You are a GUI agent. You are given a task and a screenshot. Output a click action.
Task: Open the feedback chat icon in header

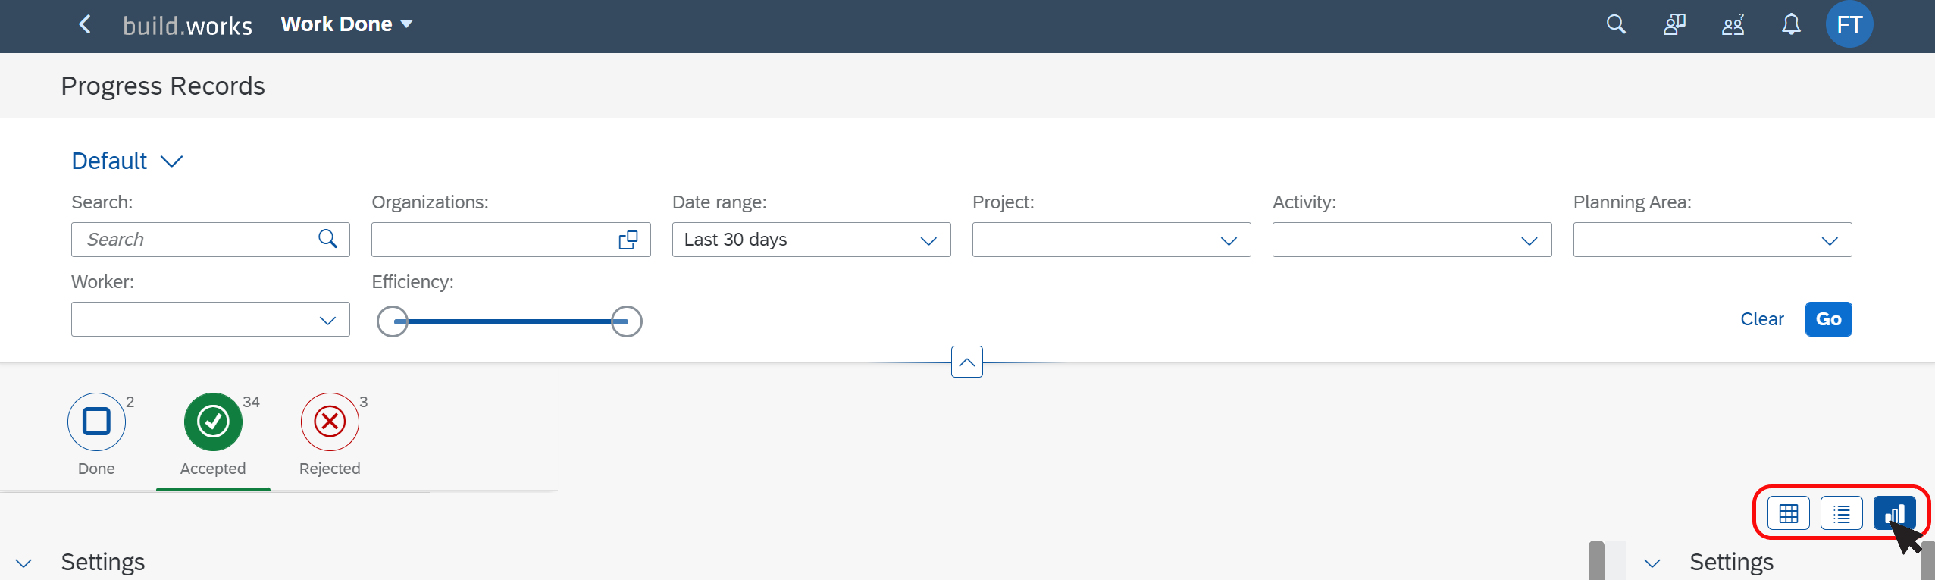[1674, 24]
